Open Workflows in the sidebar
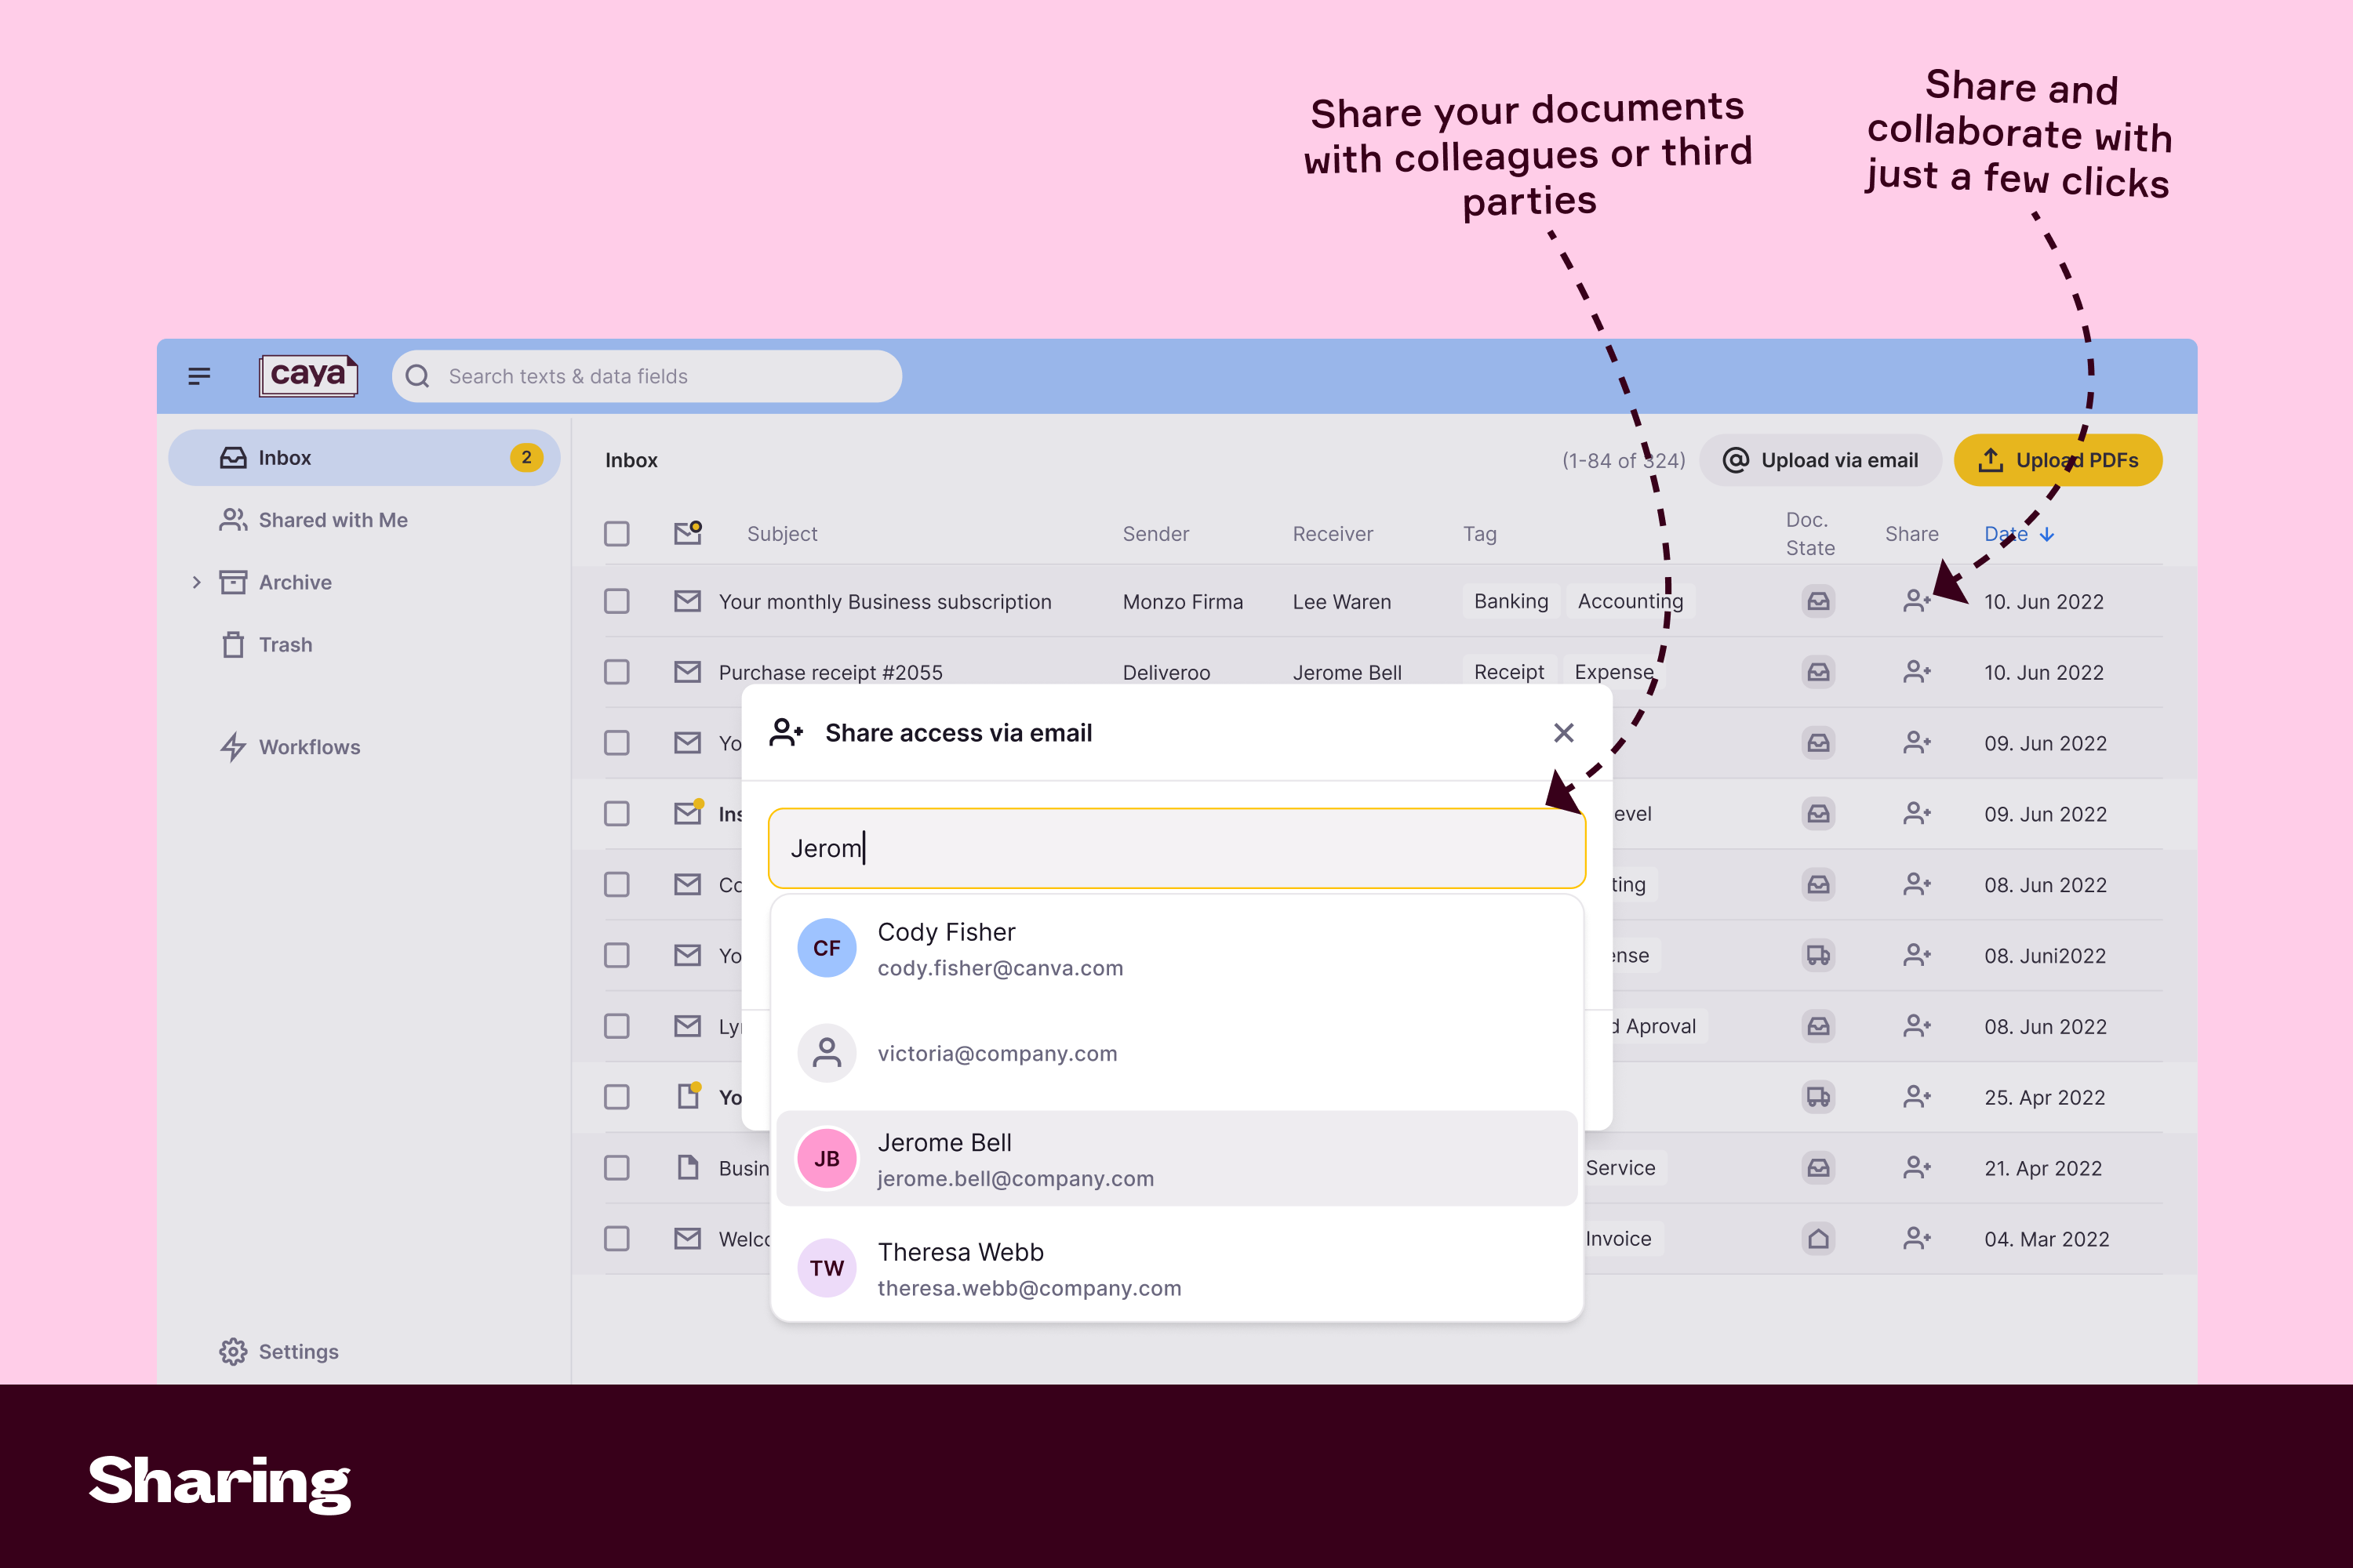 point(308,747)
